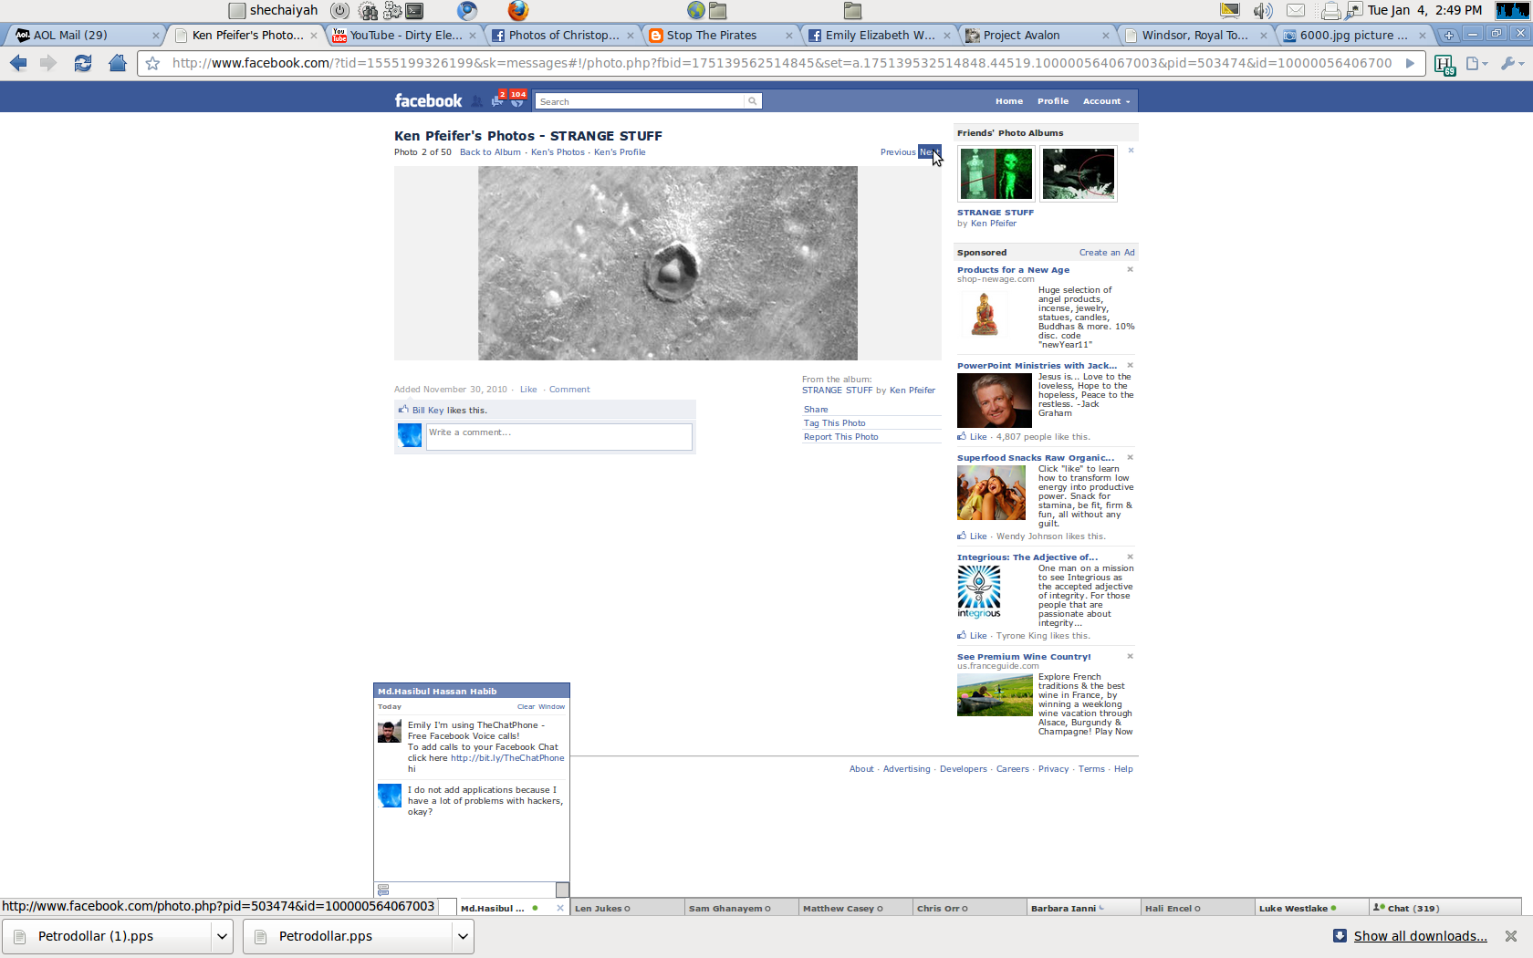1533x958 pixels.
Task: Go to Facebook Home
Action: 1008,101
